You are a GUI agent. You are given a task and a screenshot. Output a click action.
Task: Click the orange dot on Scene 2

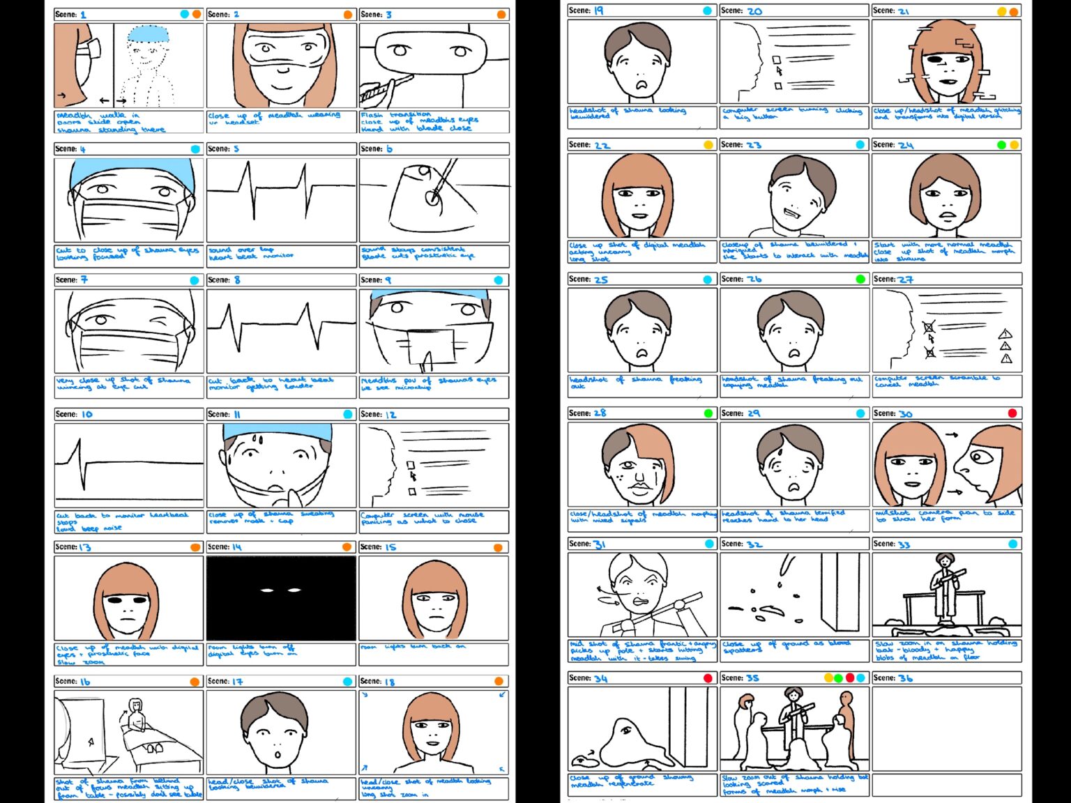pyautogui.click(x=347, y=14)
